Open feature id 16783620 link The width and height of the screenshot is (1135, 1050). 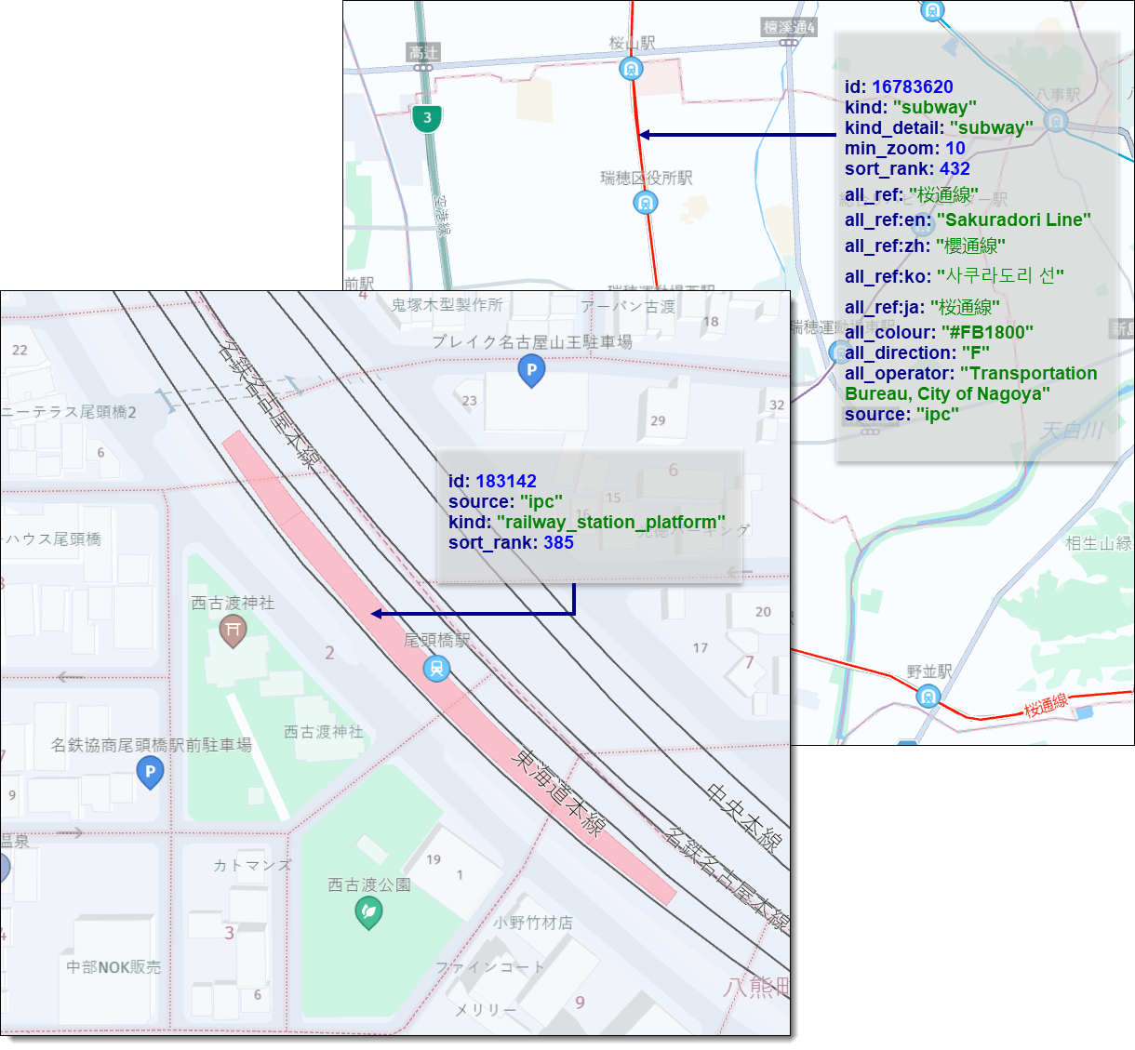tap(913, 86)
